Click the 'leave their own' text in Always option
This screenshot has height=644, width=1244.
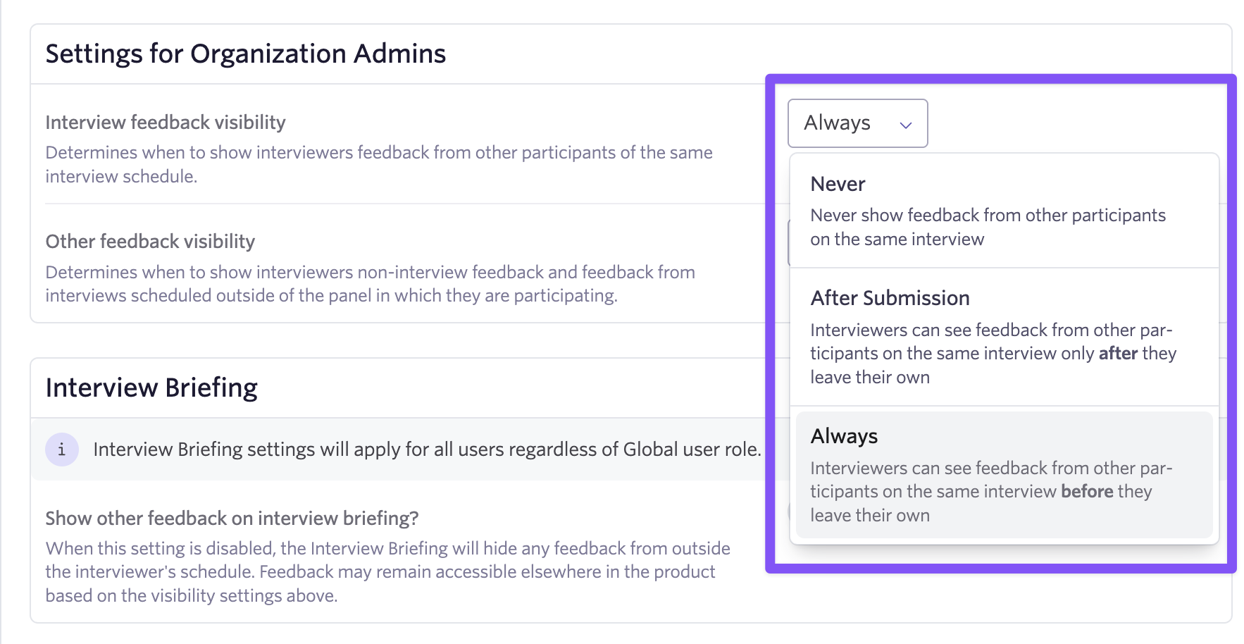(869, 516)
